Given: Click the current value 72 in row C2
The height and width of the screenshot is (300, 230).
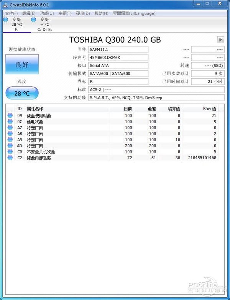Looking at the screenshot, I should (x=130, y=158).
